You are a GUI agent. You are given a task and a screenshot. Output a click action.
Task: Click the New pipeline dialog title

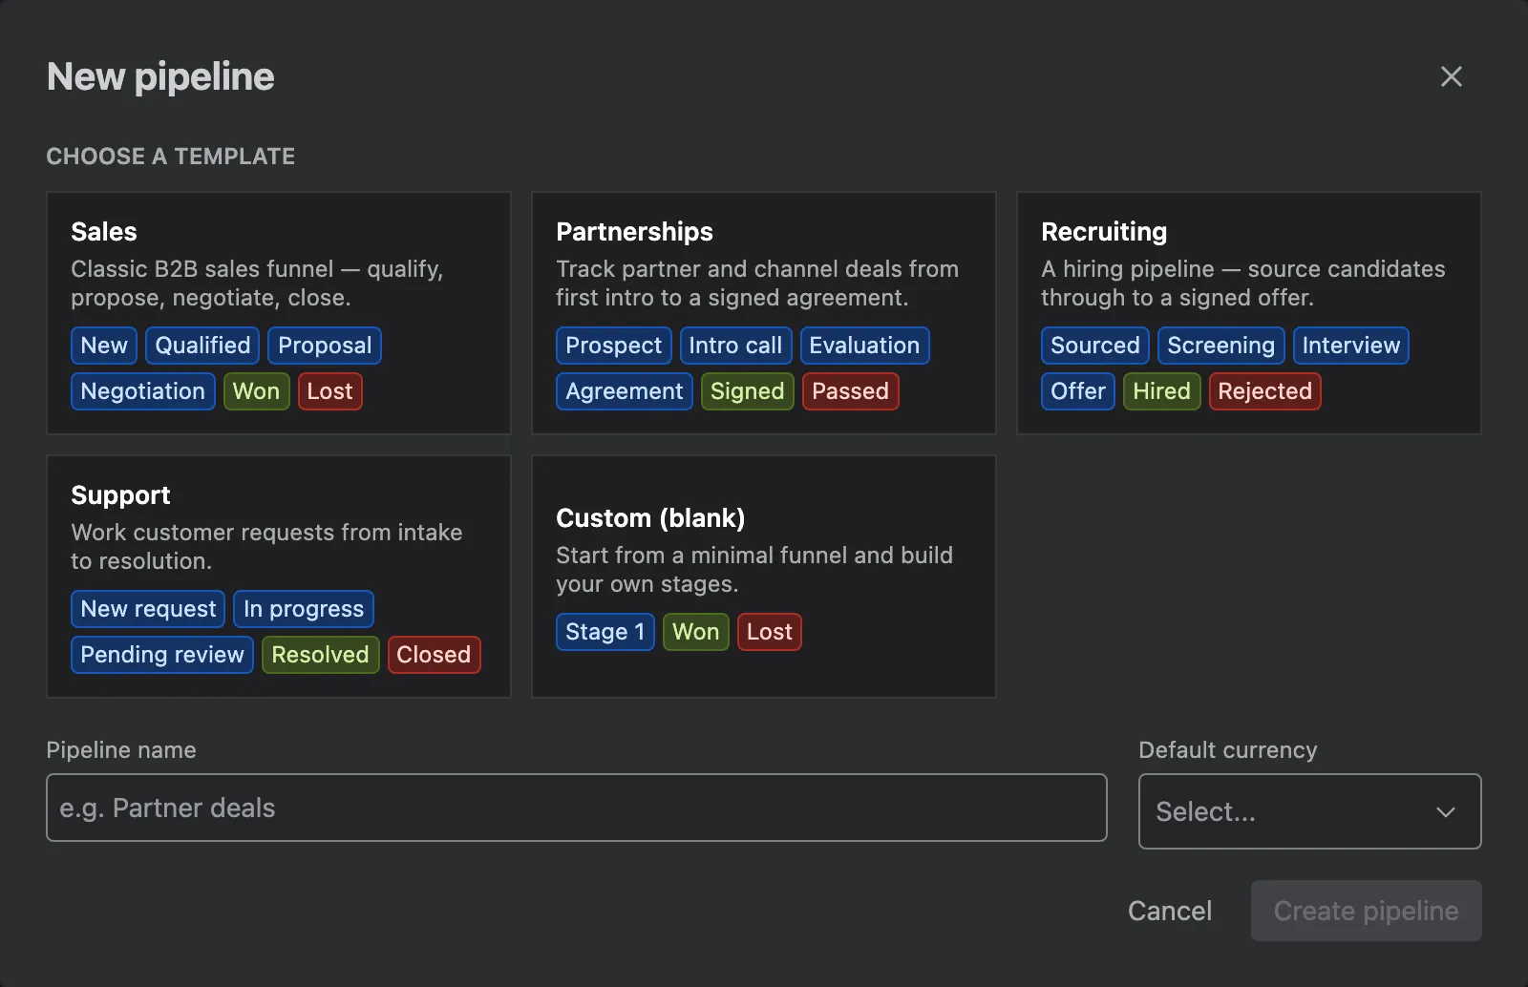(x=160, y=76)
